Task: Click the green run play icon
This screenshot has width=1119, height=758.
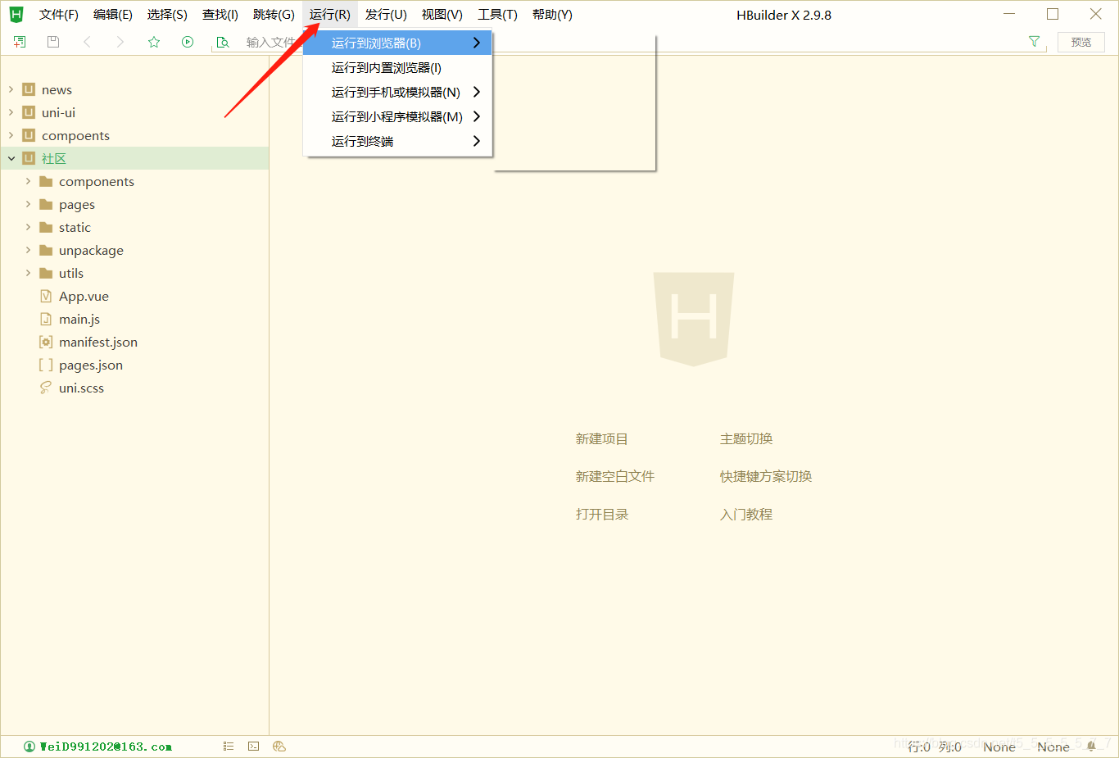Action: (188, 42)
